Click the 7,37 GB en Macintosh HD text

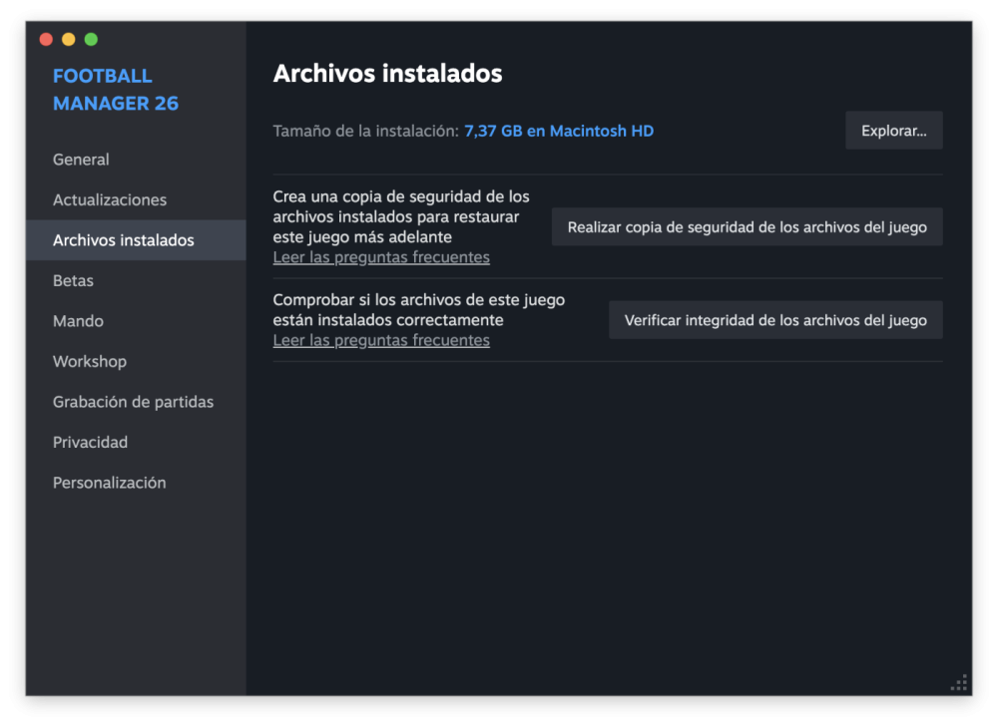point(558,130)
